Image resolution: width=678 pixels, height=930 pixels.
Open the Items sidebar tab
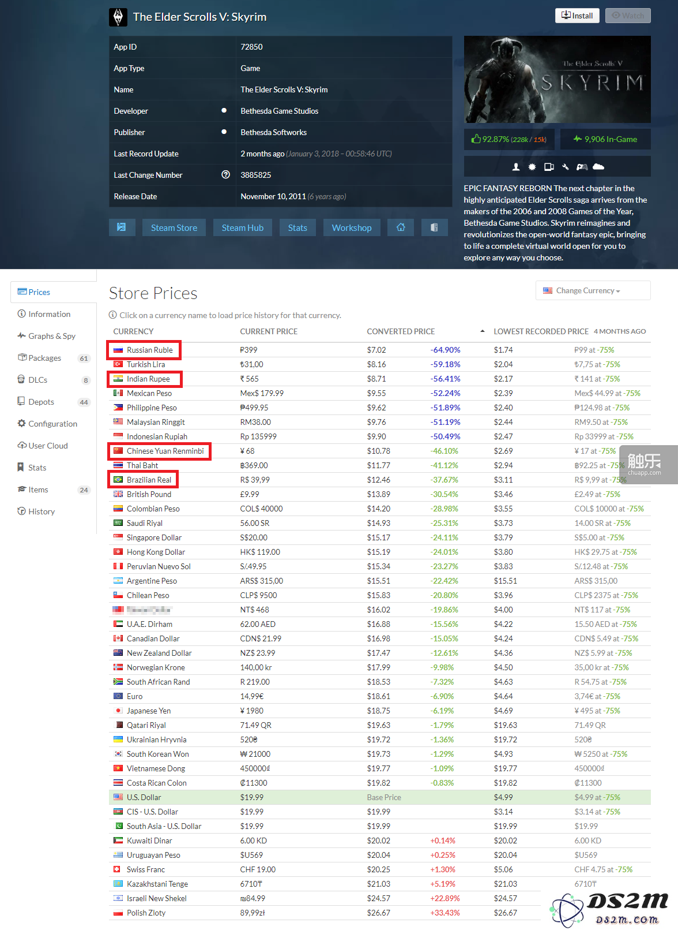tap(53, 490)
